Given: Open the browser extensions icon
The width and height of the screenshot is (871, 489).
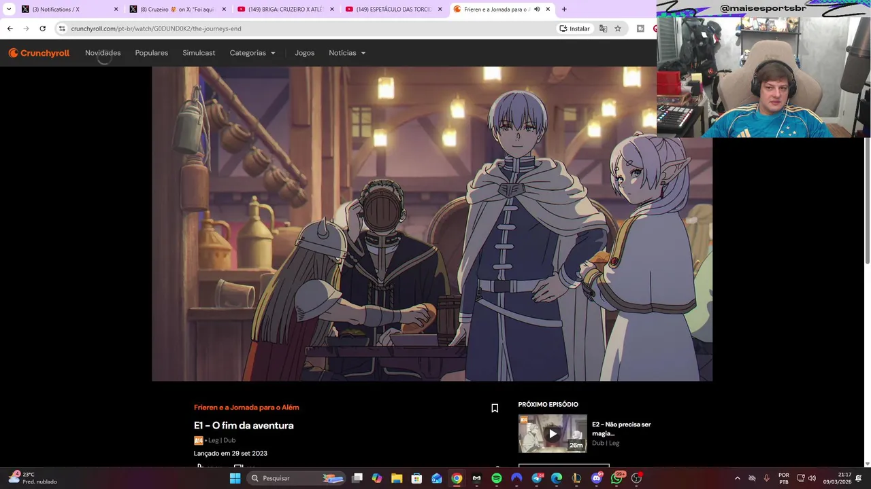Looking at the screenshot, I should point(640,29).
